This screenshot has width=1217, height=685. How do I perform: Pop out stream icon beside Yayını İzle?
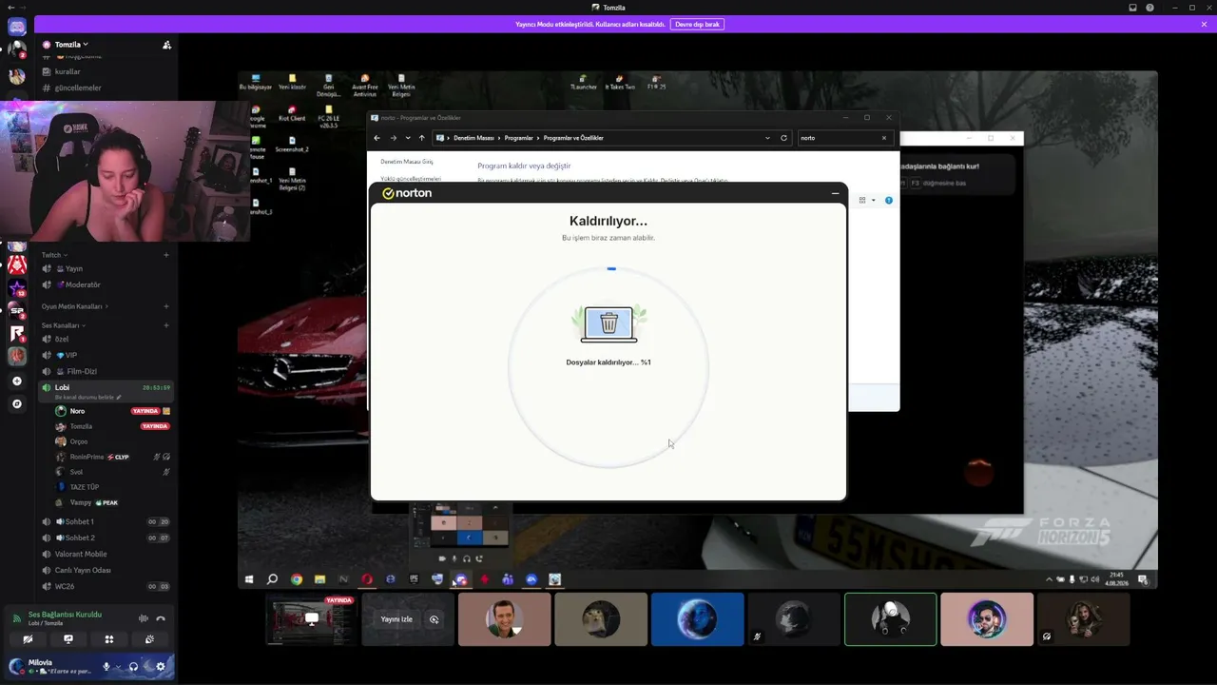pos(434,619)
